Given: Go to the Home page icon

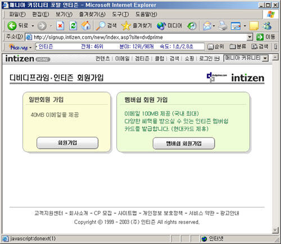Looking at the screenshot, I should (86, 26).
